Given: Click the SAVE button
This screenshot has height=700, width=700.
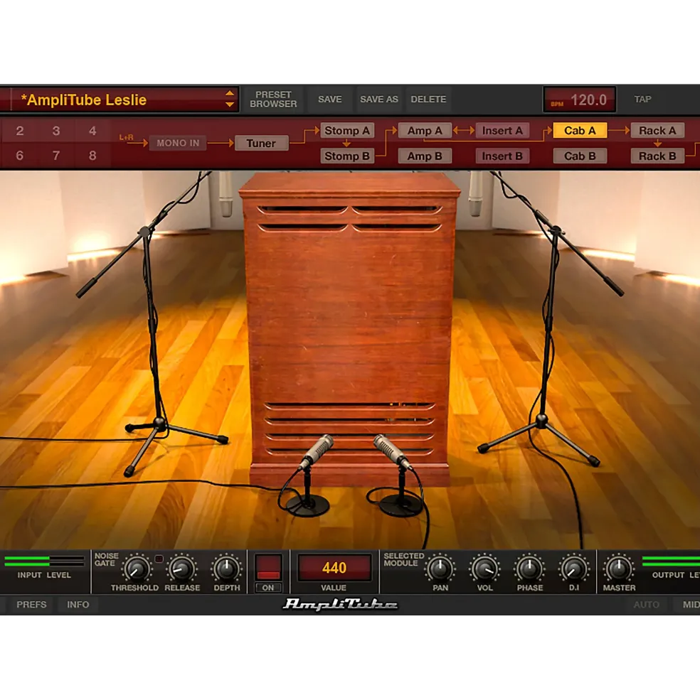Looking at the screenshot, I should [x=330, y=99].
